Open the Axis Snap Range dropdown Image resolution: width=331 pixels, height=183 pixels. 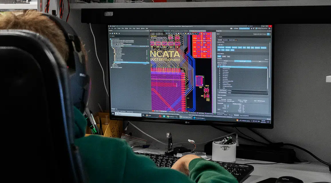tap(267, 92)
